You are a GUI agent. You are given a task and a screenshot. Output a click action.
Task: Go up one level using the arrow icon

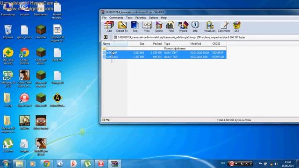pos(106,37)
